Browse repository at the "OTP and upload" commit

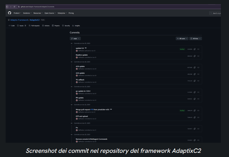click(198, 117)
